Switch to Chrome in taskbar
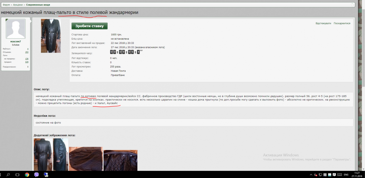 click(x=27, y=175)
